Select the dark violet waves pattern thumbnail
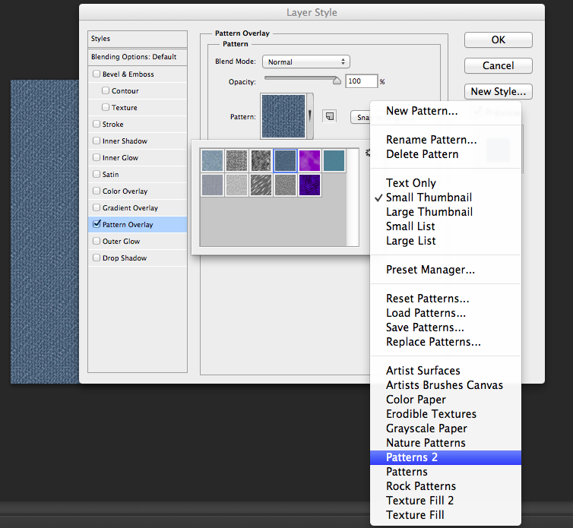 [x=309, y=185]
